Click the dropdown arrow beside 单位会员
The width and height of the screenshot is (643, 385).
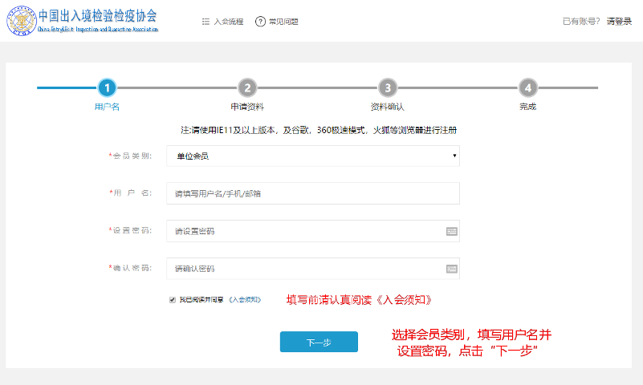click(x=454, y=156)
